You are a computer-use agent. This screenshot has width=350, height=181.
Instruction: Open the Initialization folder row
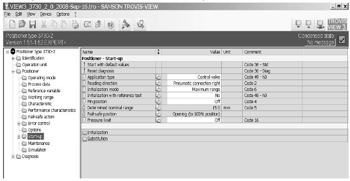(214, 132)
